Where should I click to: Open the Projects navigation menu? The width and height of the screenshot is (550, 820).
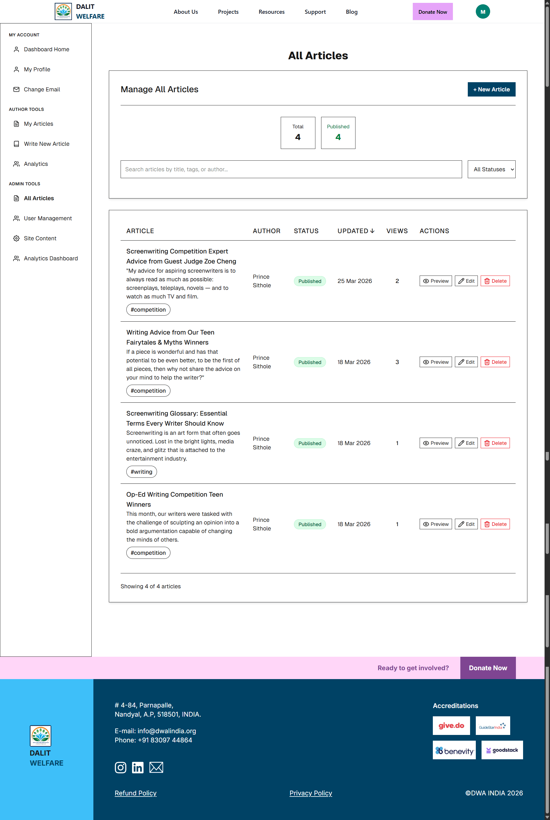coord(228,11)
